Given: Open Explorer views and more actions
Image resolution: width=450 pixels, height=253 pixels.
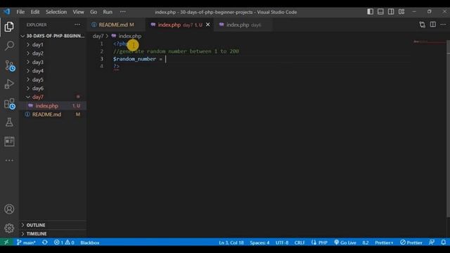Looking at the screenshot, I should click(x=77, y=25).
